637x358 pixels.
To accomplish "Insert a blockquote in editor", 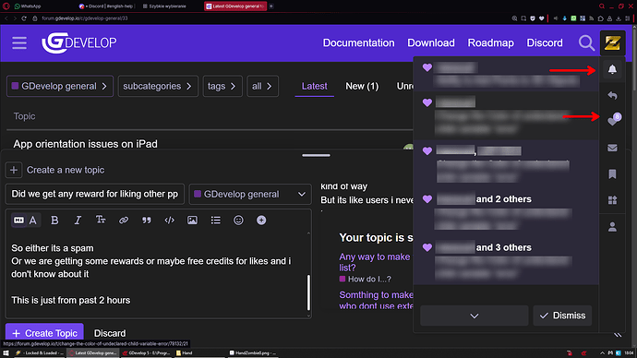I will click(x=147, y=220).
